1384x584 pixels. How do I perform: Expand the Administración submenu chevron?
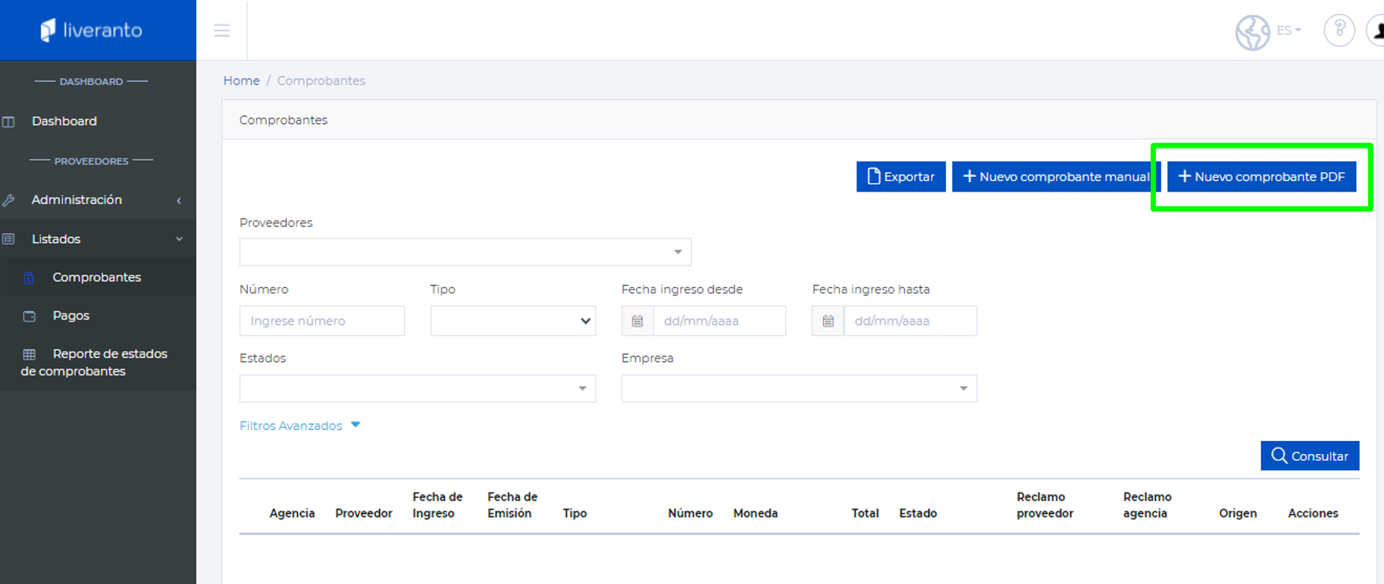click(x=179, y=200)
